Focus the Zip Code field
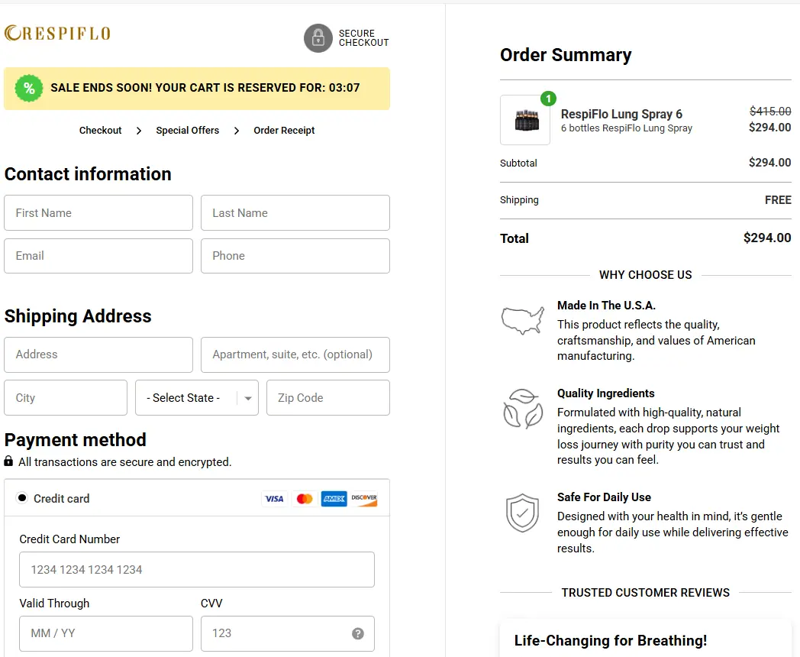The image size is (800, 657). click(x=328, y=398)
